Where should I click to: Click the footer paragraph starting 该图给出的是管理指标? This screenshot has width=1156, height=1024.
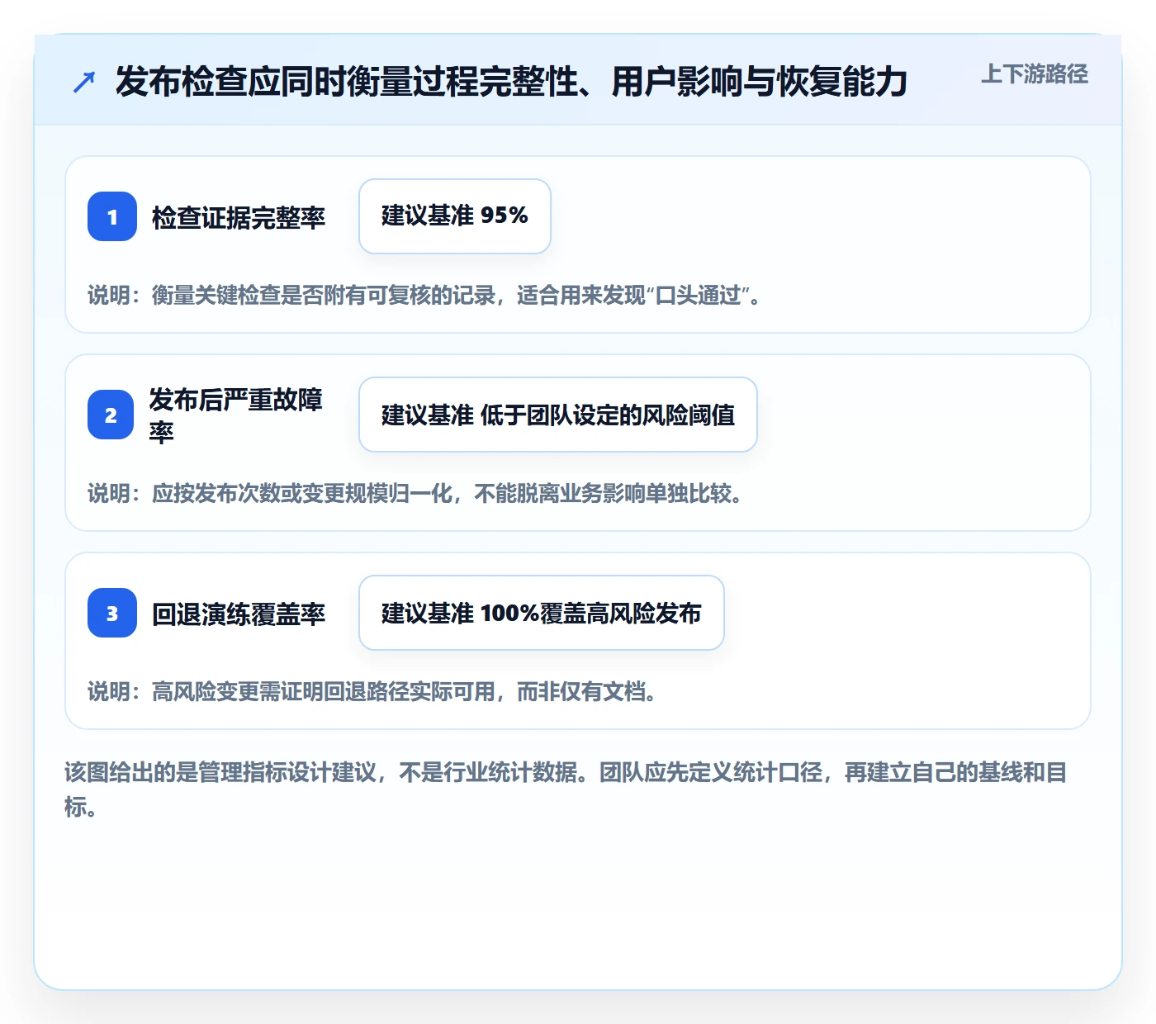(566, 789)
